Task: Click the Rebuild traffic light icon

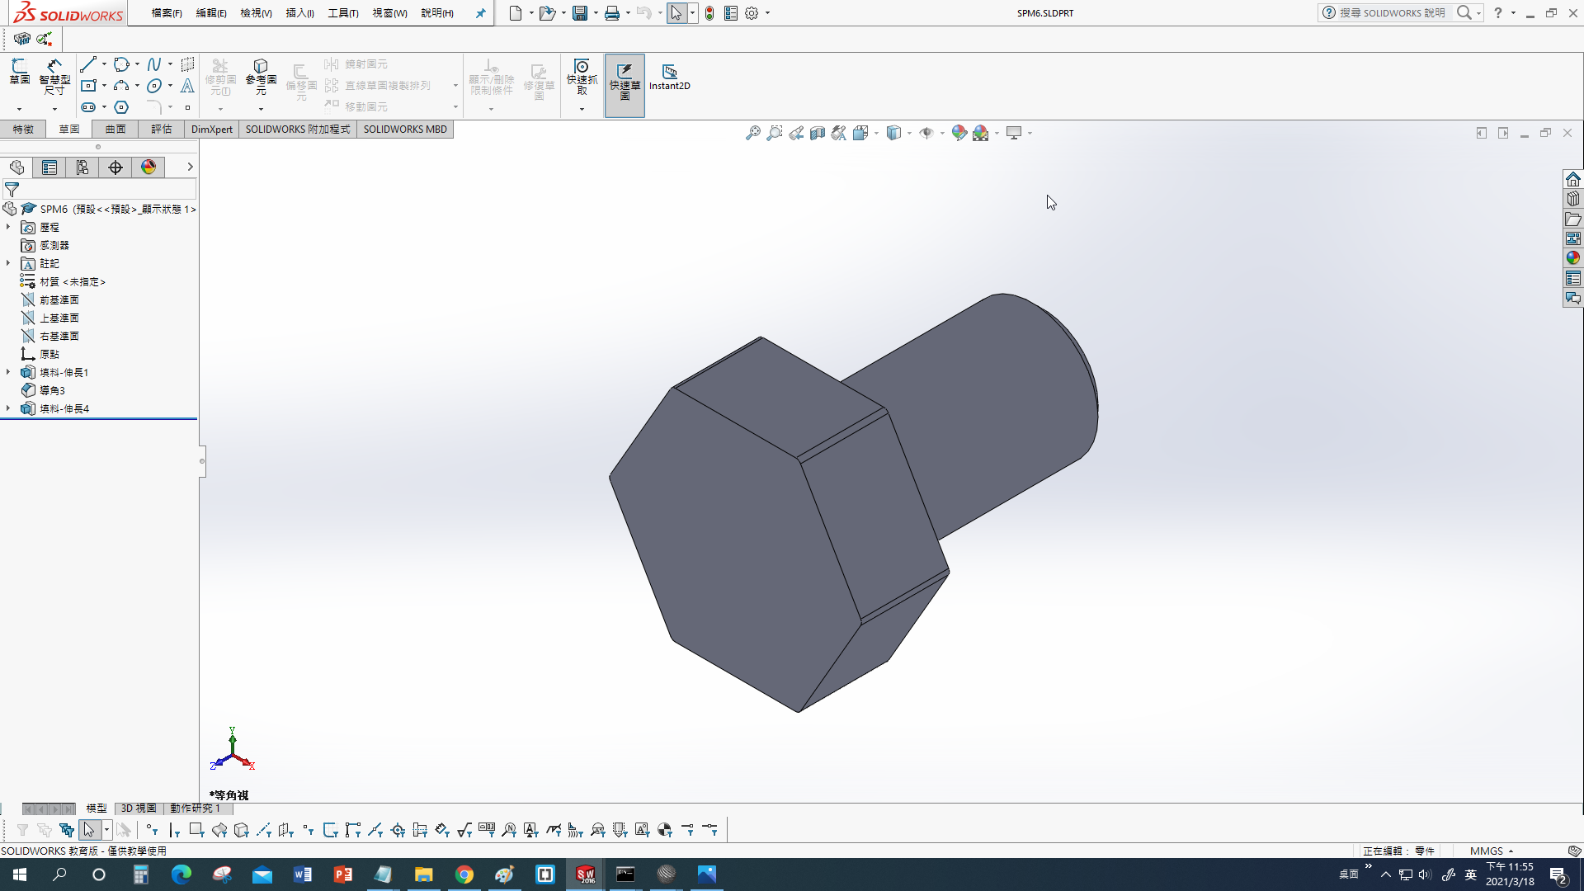Action: pyautogui.click(x=709, y=13)
